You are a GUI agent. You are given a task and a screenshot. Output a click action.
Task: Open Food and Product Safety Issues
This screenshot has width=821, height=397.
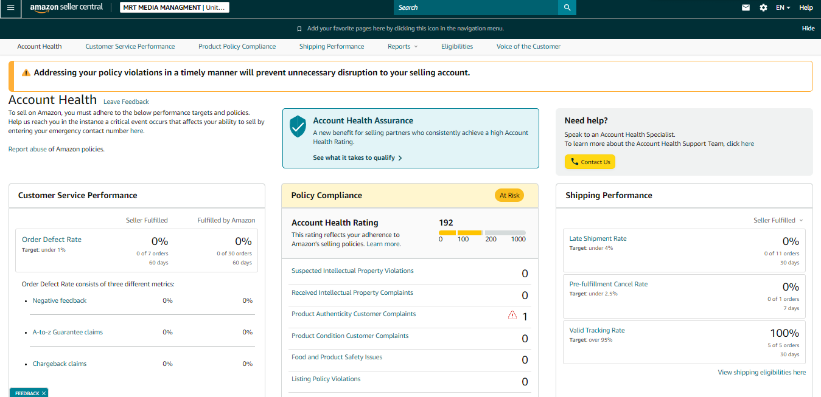337,357
